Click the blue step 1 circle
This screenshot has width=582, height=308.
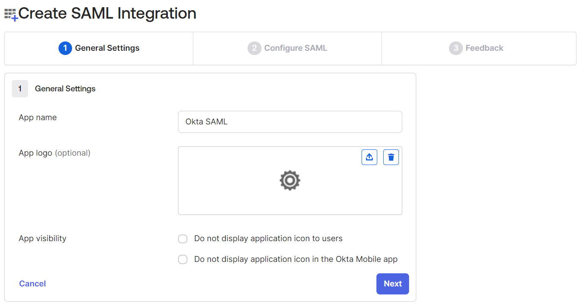[65, 48]
